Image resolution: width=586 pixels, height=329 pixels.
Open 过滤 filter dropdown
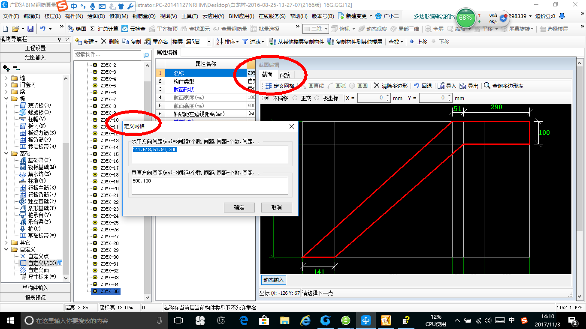254,42
